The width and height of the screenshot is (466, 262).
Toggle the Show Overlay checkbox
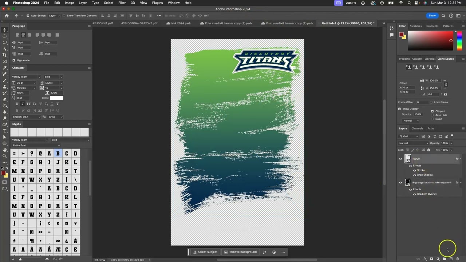[x=399, y=109]
